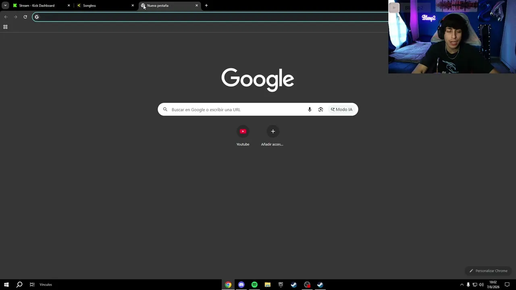
Task: Open the taskbar clock and date
Action: coord(493,285)
